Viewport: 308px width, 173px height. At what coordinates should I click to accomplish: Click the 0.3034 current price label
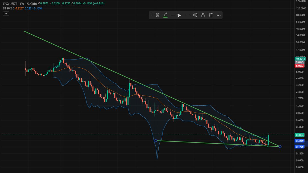click(300, 135)
